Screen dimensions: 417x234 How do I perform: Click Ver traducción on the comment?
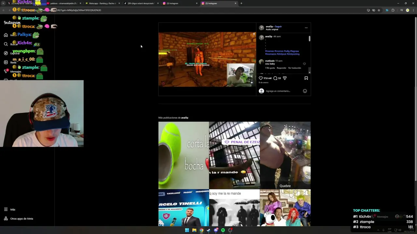[295, 68]
